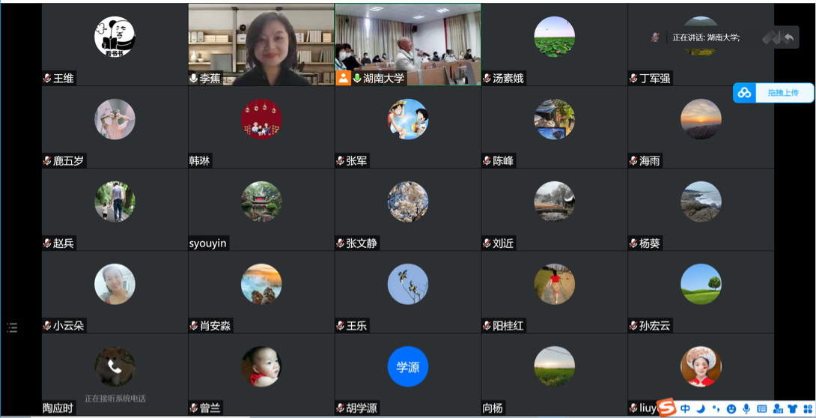Open Sogou toolbox grid icon
Screen dimensions: 816x418
[806, 409]
